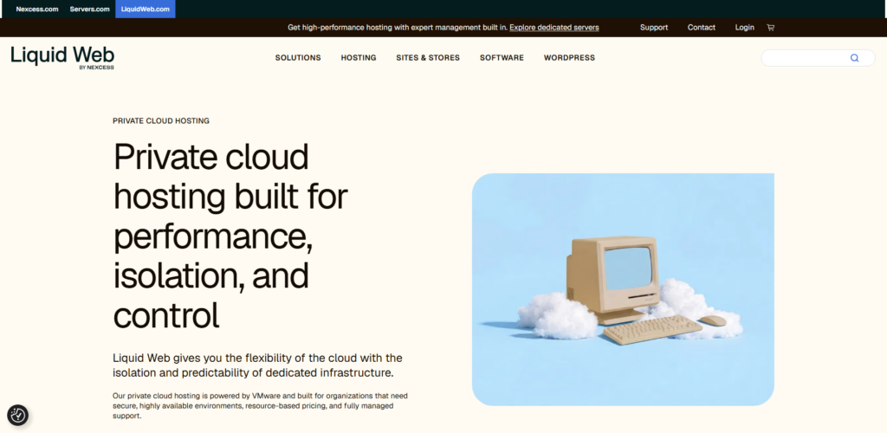
Task: Click the 'Liquid Web gives you the flexibility' text
Action: point(257,365)
